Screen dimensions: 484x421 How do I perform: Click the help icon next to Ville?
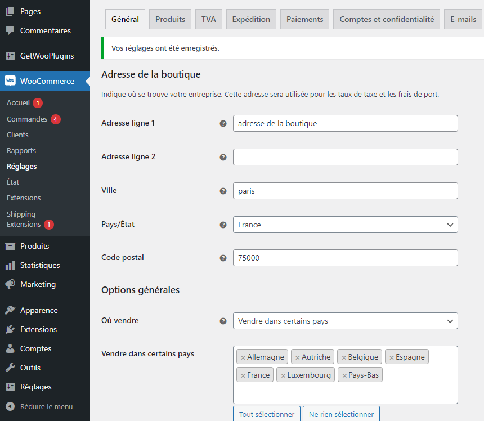(x=223, y=191)
